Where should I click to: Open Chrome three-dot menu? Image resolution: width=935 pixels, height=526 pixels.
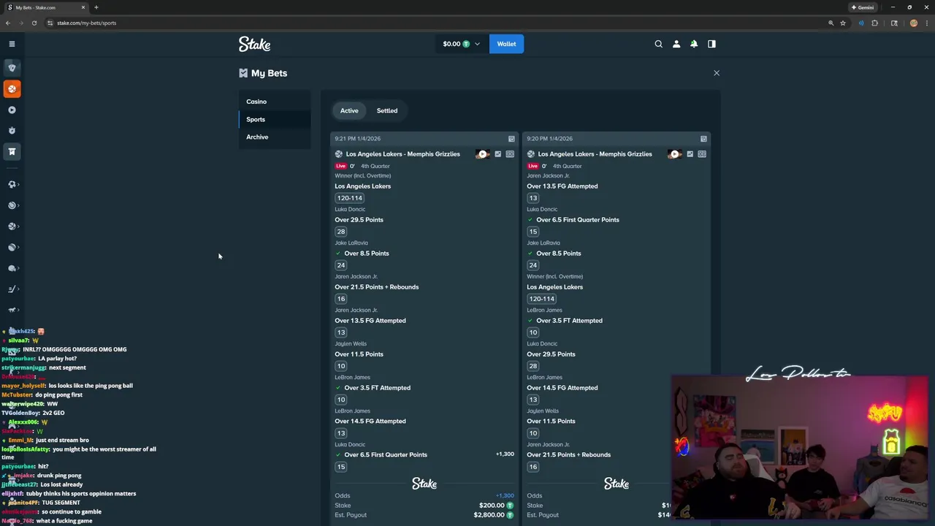926,23
